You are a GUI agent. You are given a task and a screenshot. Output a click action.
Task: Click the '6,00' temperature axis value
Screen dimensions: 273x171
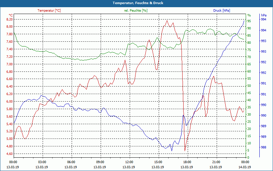coord(10,102)
